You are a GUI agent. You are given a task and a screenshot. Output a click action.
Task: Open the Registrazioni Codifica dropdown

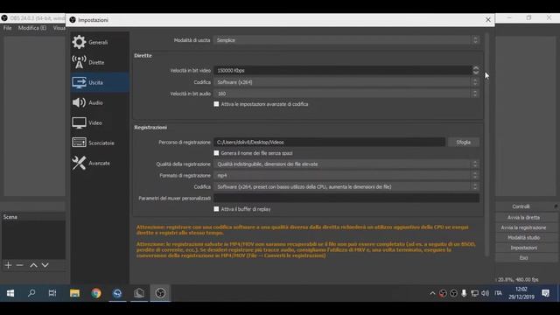346,186
